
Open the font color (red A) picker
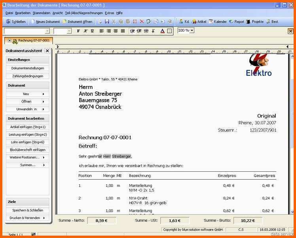162,31
